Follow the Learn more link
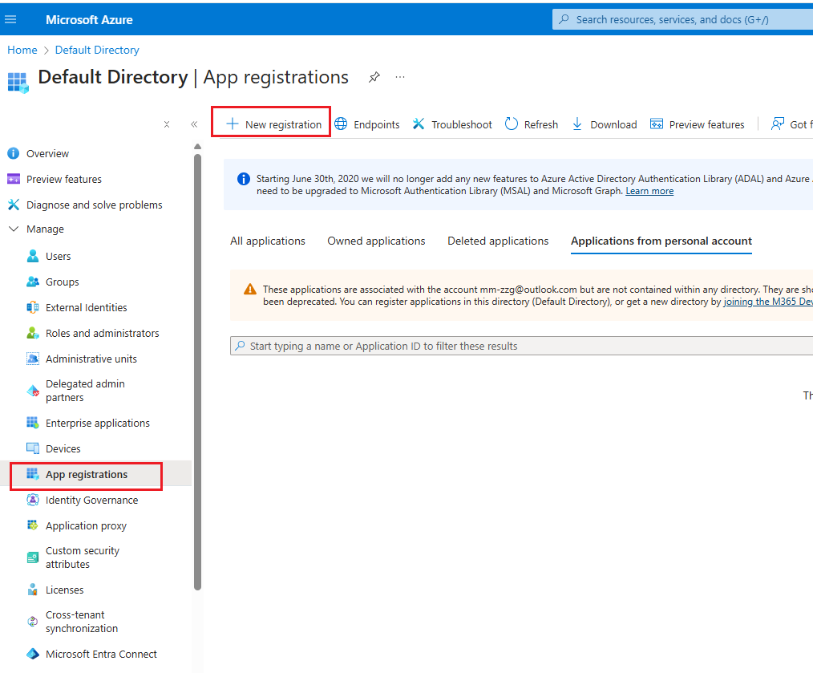 649,191
